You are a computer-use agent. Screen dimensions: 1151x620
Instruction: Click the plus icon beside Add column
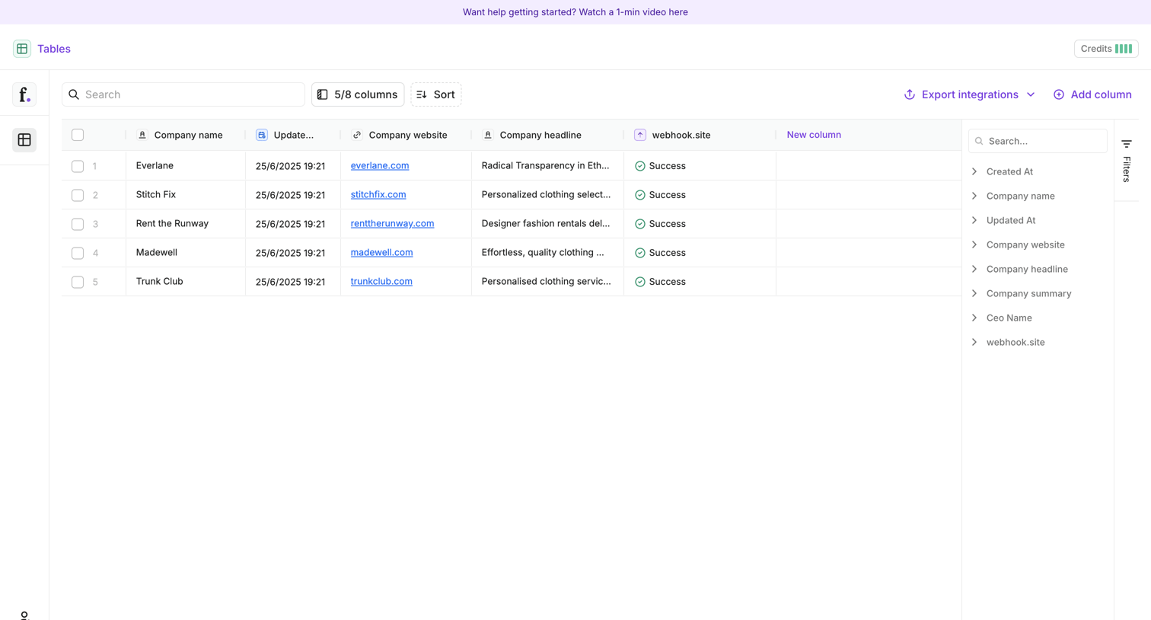(1058, 94)
